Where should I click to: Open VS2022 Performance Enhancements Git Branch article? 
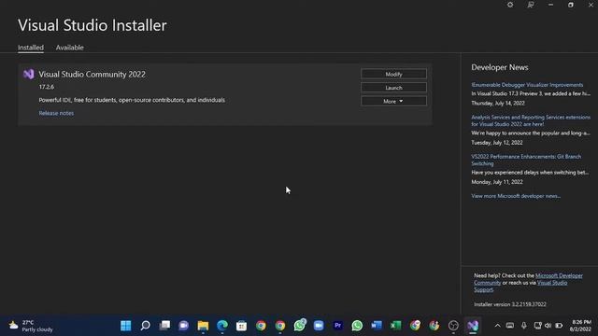[526, 160]
